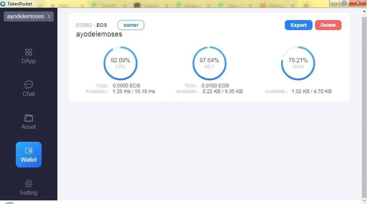Click the CPU 92.09% usage ring
Image resolution: width=367 pixels, height=204 pixels.
point(120,63)
